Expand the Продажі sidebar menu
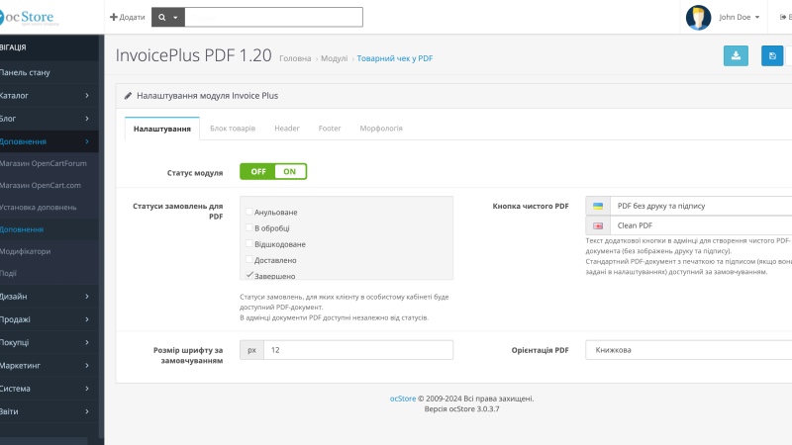 (x=49, y=319)
